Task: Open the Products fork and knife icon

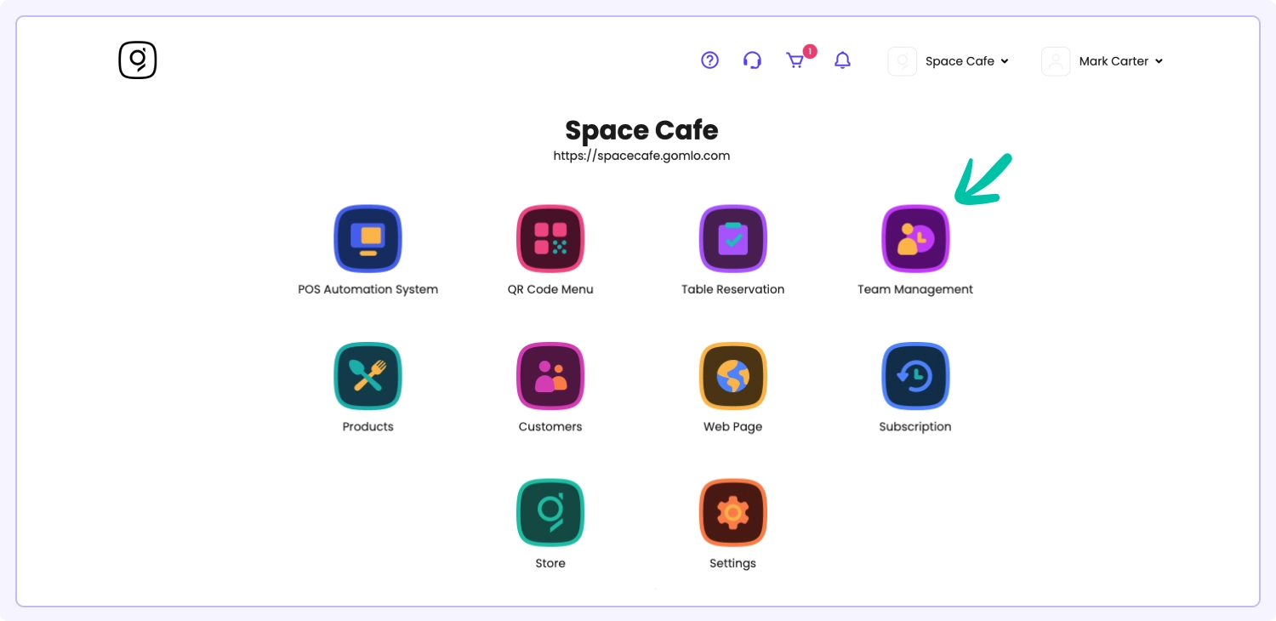Action: 367,376
